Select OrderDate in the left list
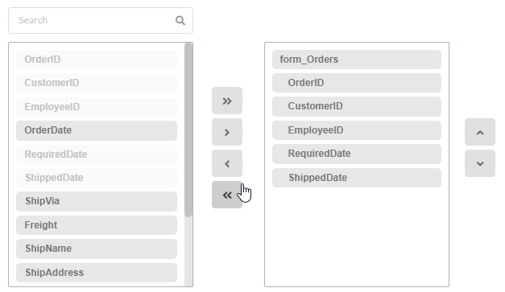Screen dimensions: 505x292 97,130
